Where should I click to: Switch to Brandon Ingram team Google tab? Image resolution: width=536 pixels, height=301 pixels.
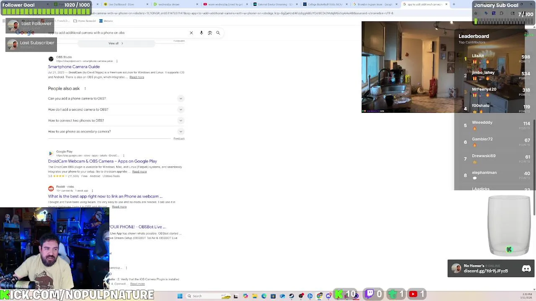click(375, 4)
